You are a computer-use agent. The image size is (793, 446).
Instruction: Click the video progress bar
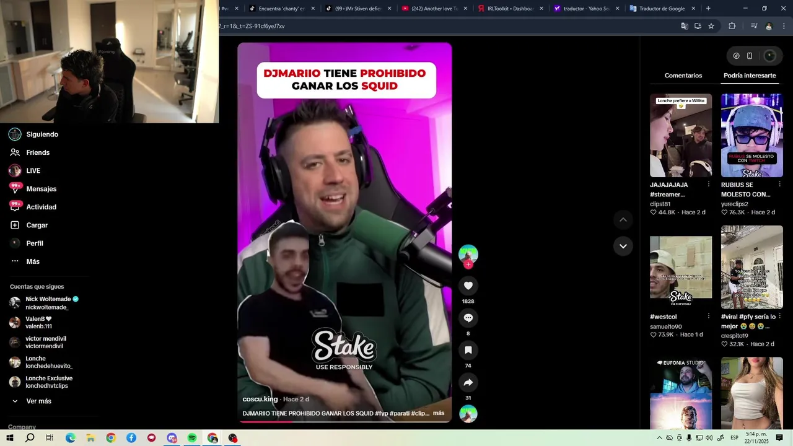(x=344, y=422)
